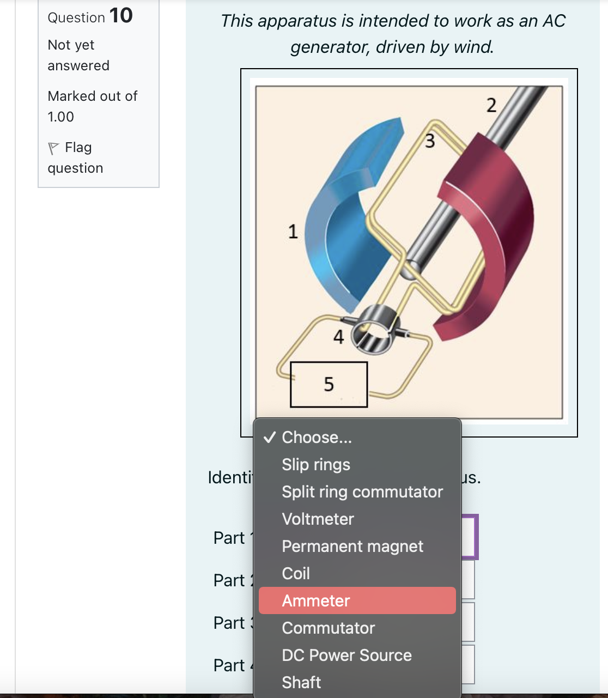Image resolution: width=608 pixels, height=698 pixels.
Task: Click the checkmark beside Choose option
Action: pyautogui.click(x=269, y=437)
